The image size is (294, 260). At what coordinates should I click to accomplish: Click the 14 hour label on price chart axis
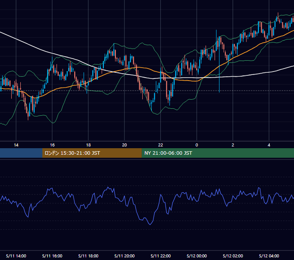click(16, 145)
